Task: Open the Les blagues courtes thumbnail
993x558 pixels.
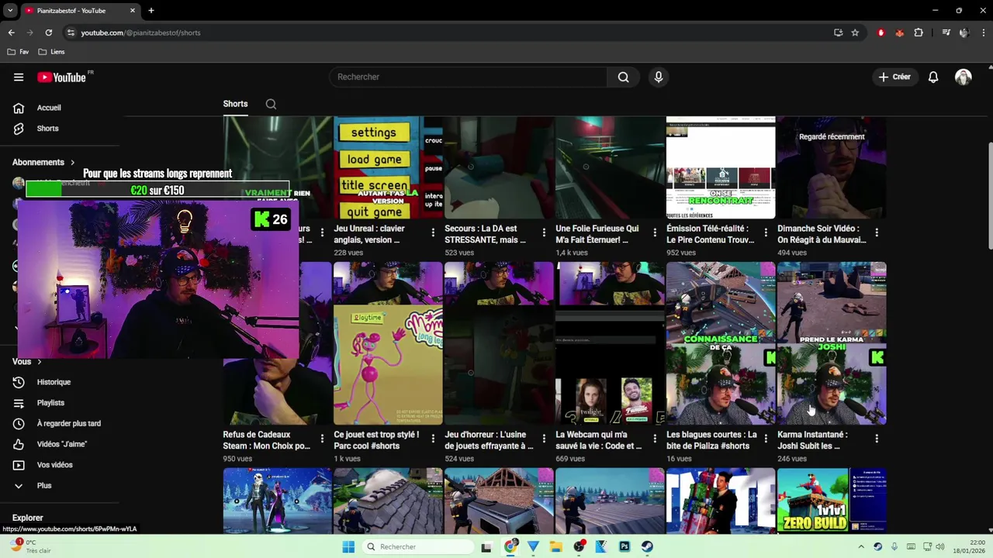Action: click(721, 343)
